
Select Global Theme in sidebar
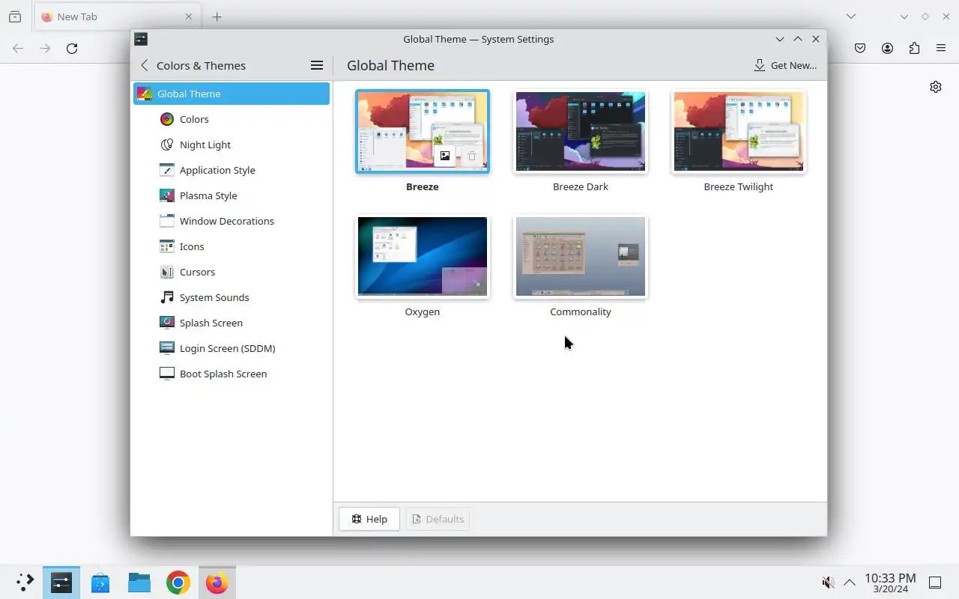tap(232, 94)
